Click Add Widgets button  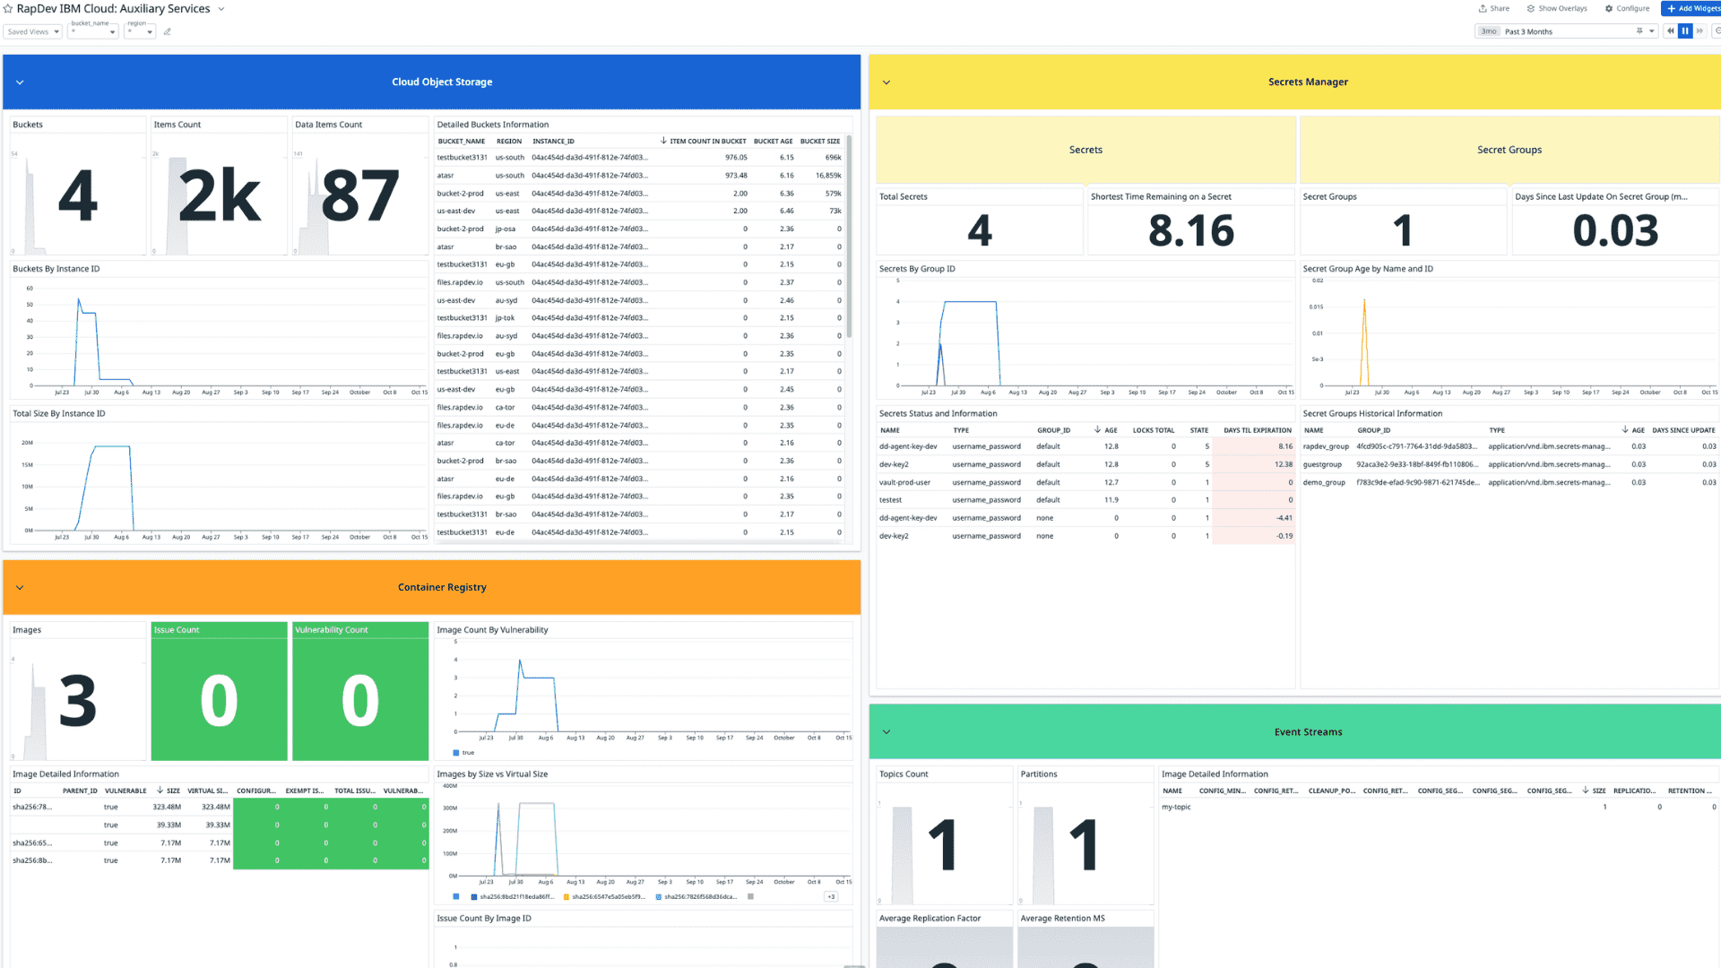click(x=1692, y=9)
